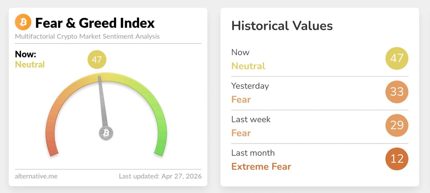430x193 pixels.
Task: Open the alternative.me source link
Action: pos(36,176)
